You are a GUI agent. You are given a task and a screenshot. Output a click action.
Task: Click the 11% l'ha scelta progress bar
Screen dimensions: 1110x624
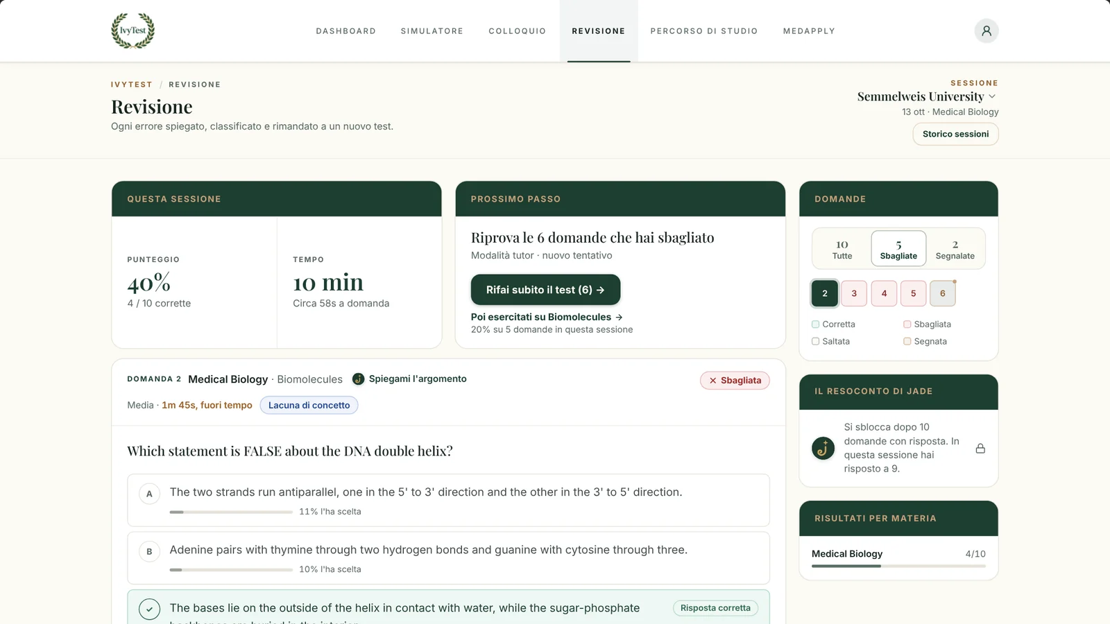[231, 512]
